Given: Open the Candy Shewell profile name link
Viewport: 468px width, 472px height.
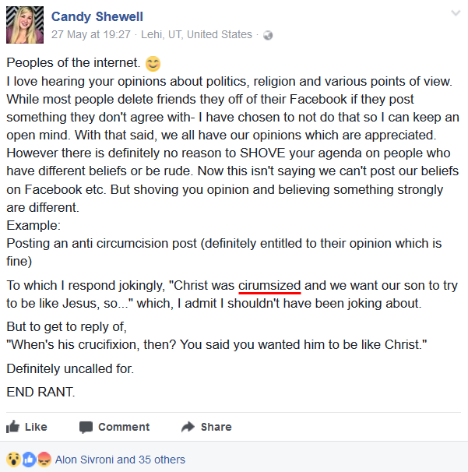Looking at the screenshot, I should (97, 16).
